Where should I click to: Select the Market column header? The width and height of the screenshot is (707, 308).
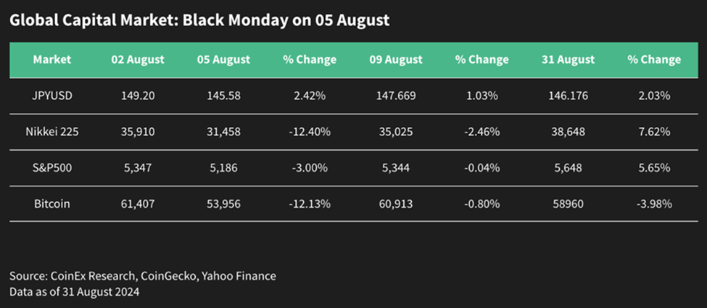pyautogui.click(x=52, y=59)
